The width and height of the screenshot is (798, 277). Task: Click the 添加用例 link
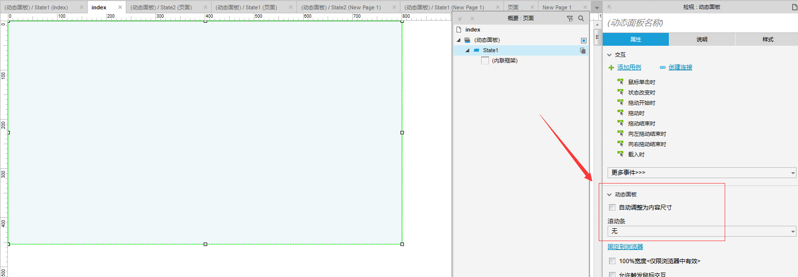point(629,67)
